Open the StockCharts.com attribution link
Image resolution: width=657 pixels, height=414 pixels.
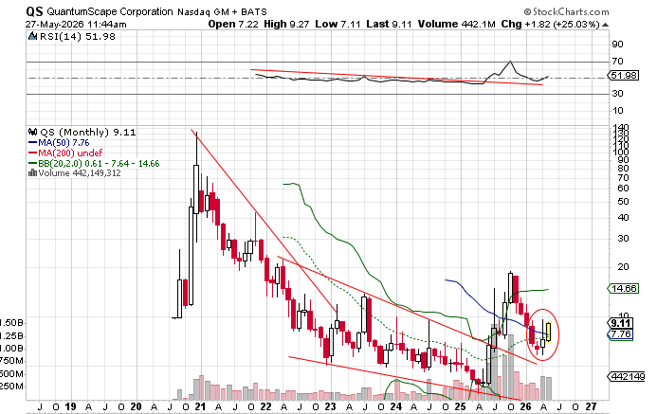[566, 11]
